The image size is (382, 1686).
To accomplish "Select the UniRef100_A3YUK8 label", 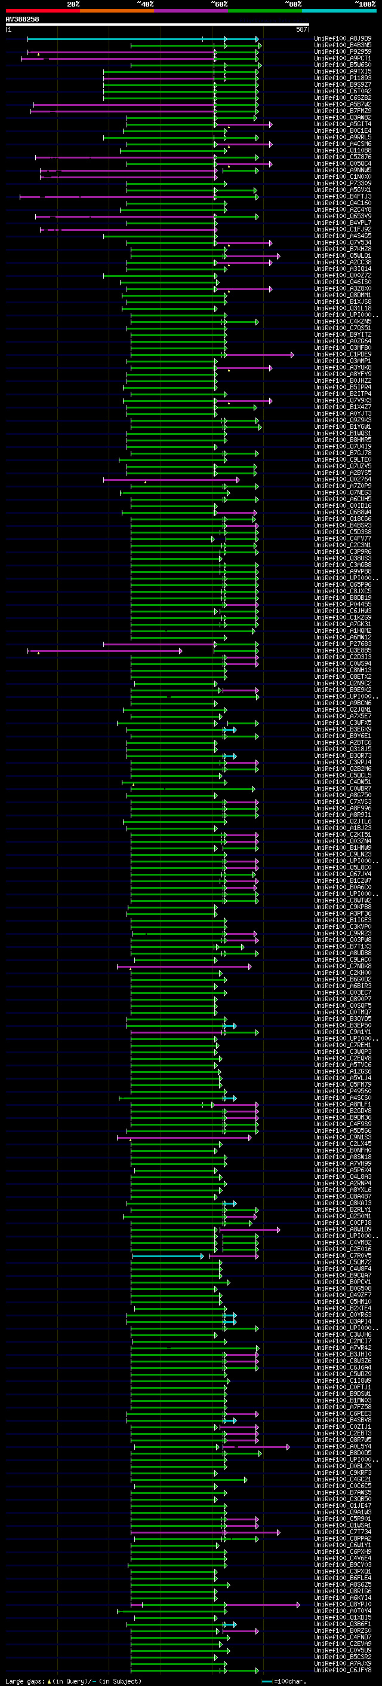I will [343, 368].
